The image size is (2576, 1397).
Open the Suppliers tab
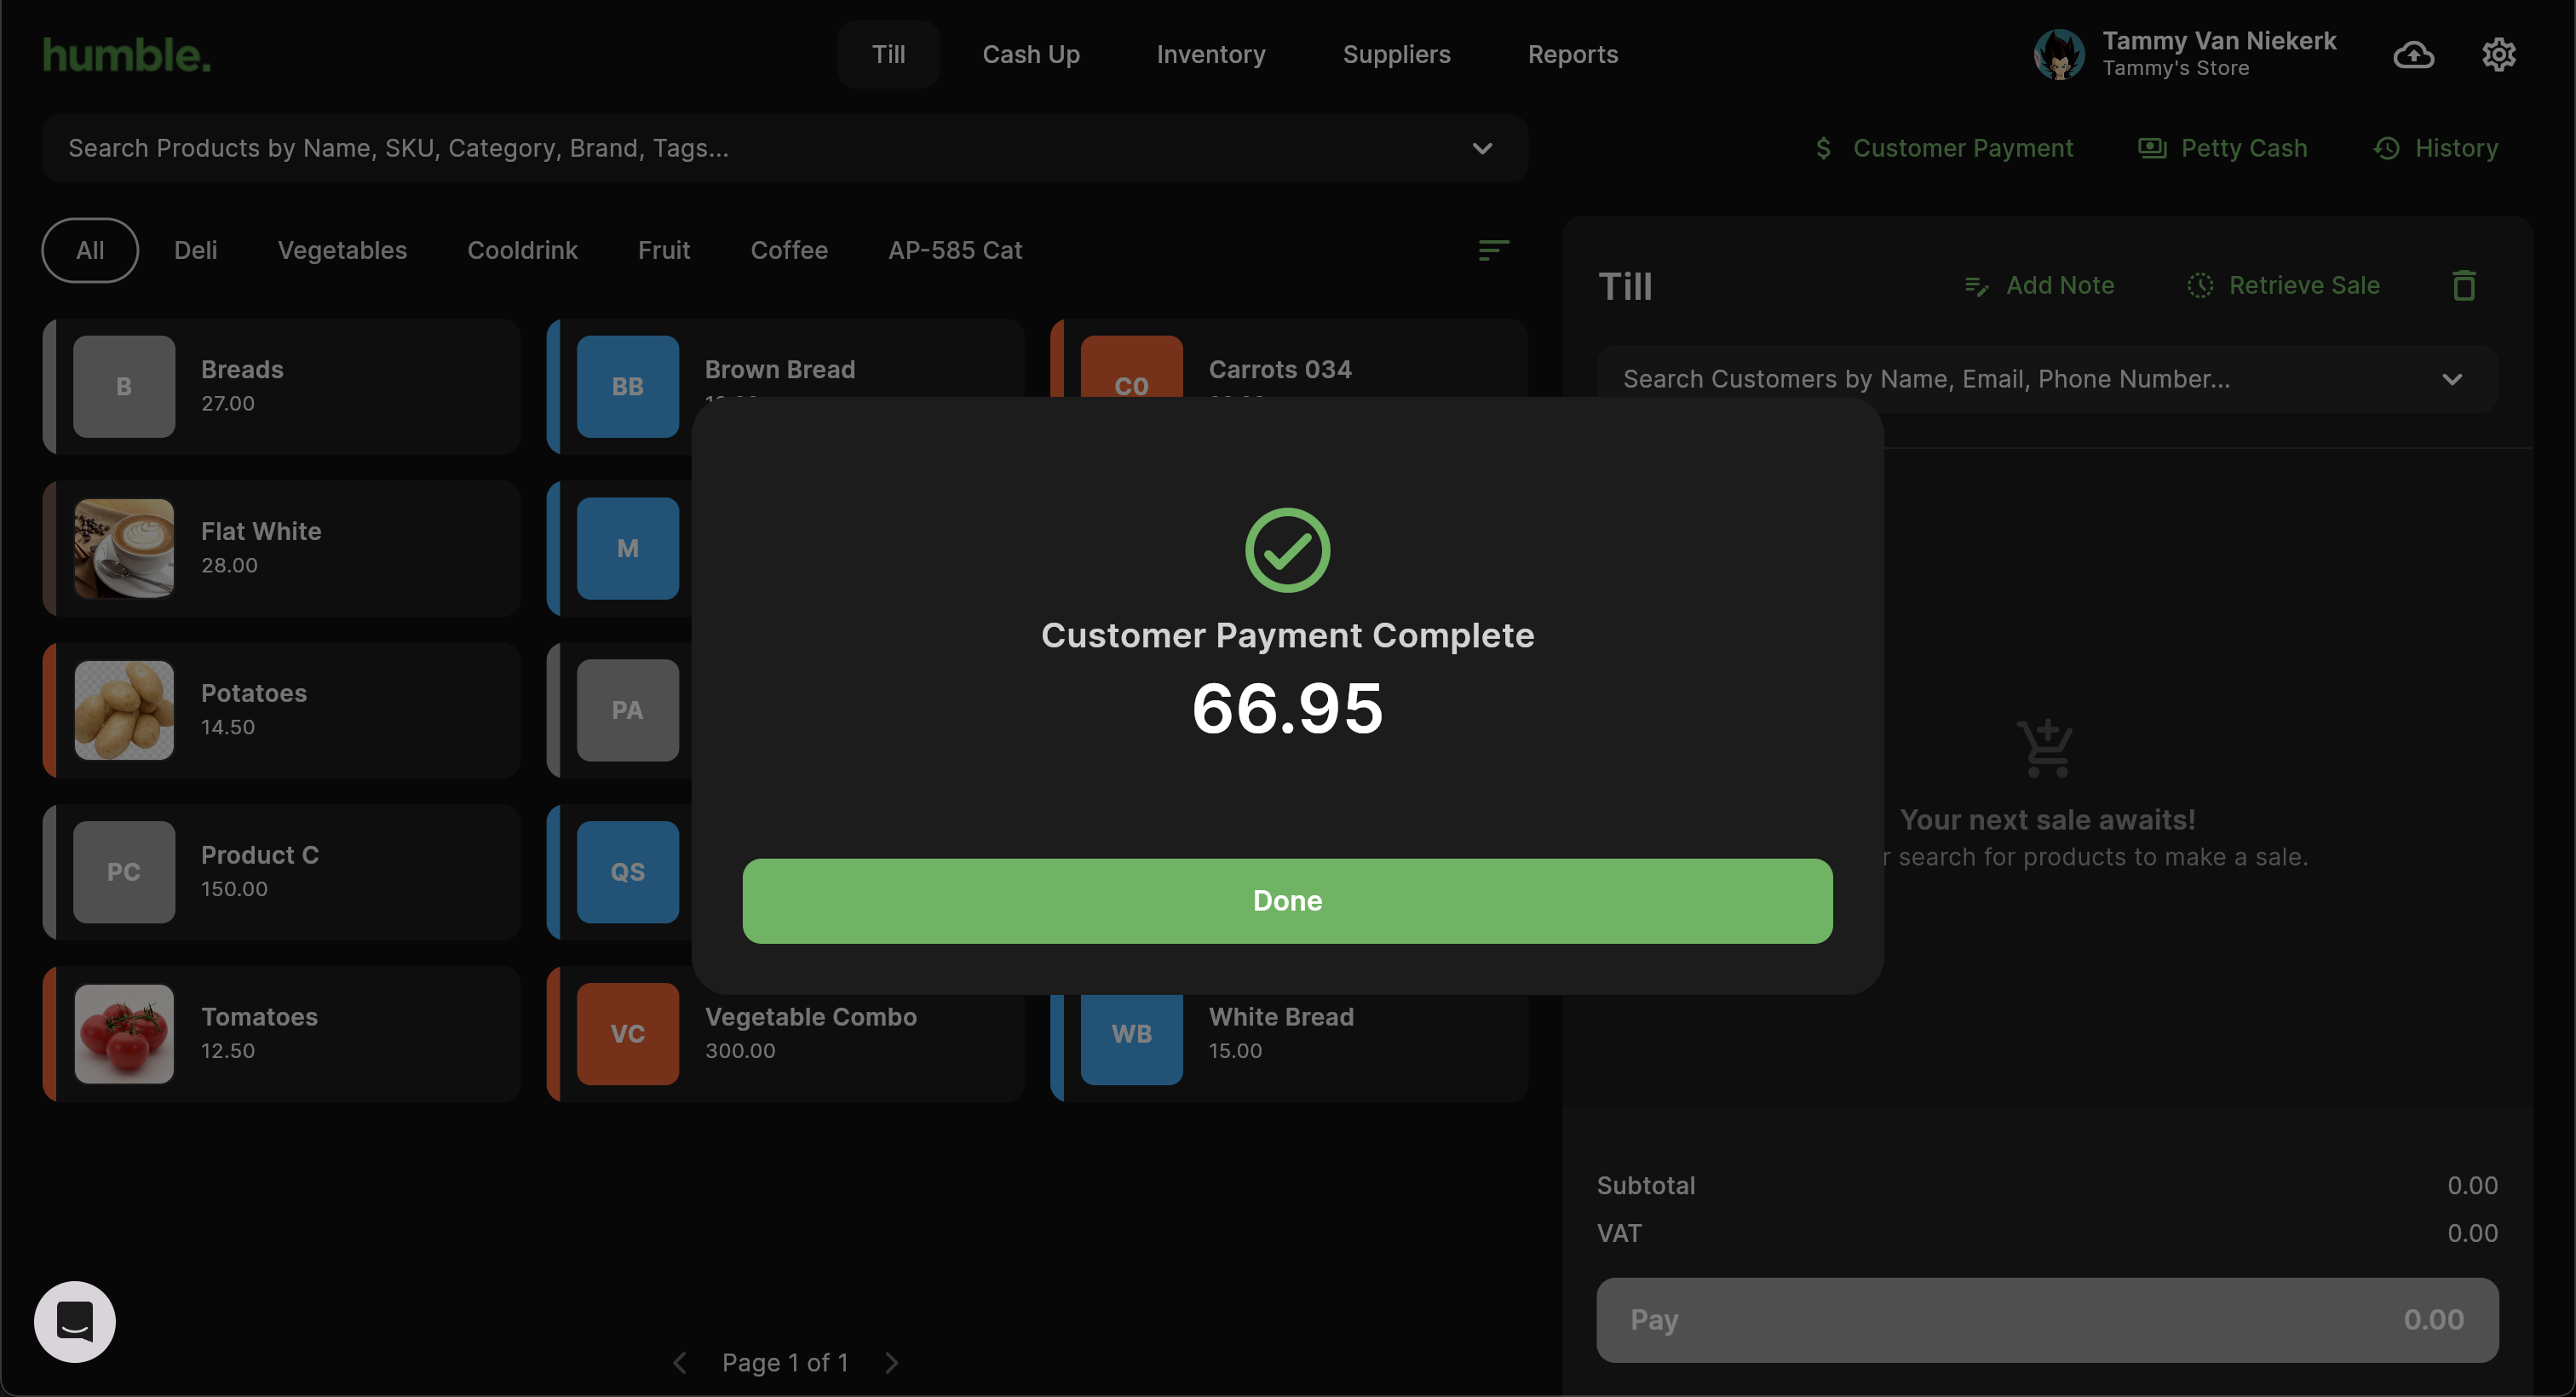pyautogui.click(x=1396, y=54)
